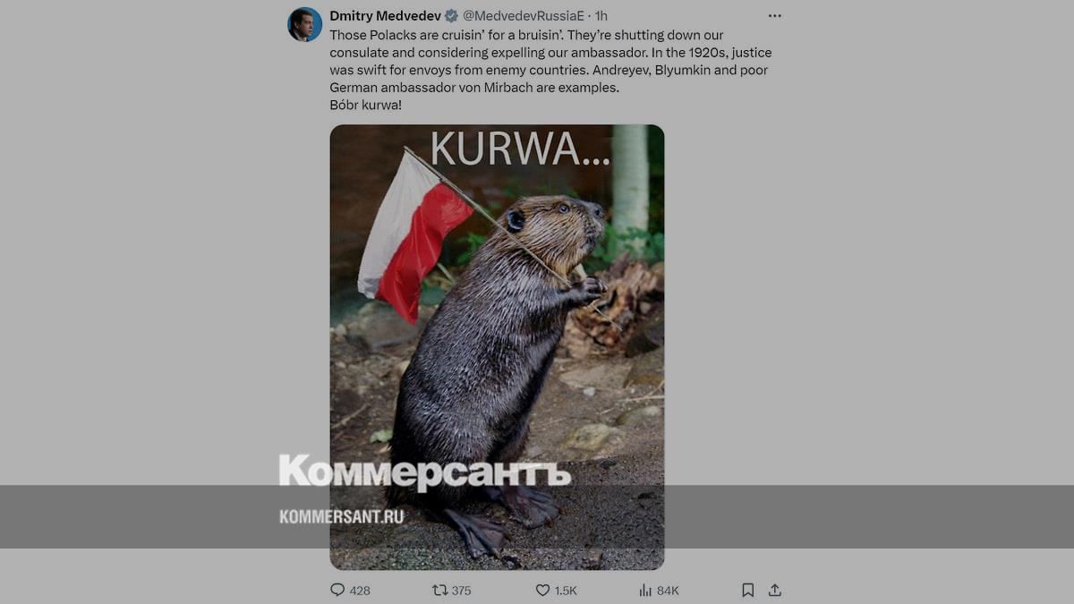Click the Dmitry Medvedev display name

(x=386, y=16)
